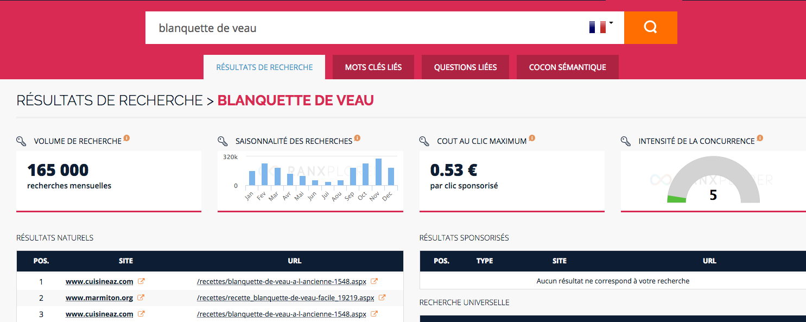Click external icon after marmiton URL
The width and height of the screenshot is (806, 322).
click(382, 298)
